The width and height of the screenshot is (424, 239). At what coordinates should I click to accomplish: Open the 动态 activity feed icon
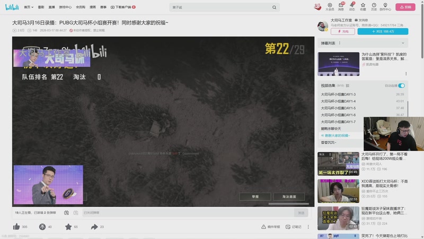coord(352,7)
